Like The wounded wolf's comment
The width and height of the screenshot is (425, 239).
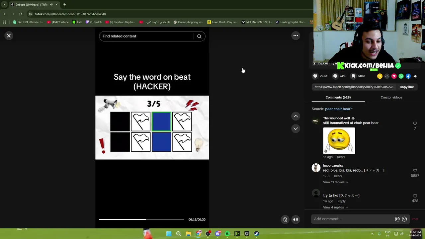pos(415,123)
